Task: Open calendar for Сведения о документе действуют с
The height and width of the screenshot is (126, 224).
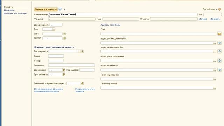Action: (x=82, y=83)
